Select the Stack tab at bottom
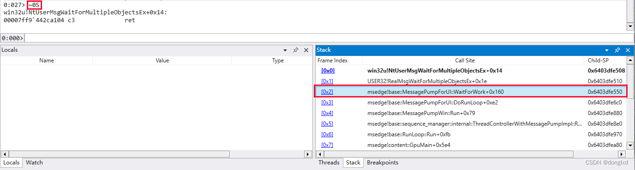635x170 pixels. [353, 163]
